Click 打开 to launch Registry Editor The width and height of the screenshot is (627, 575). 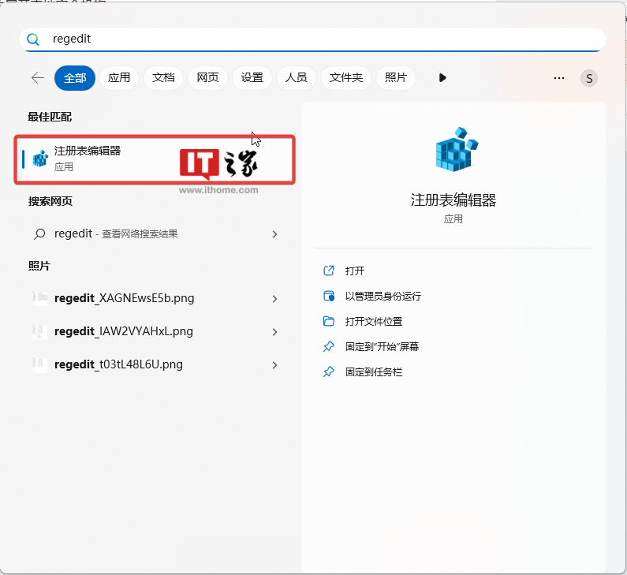(355, 271)
